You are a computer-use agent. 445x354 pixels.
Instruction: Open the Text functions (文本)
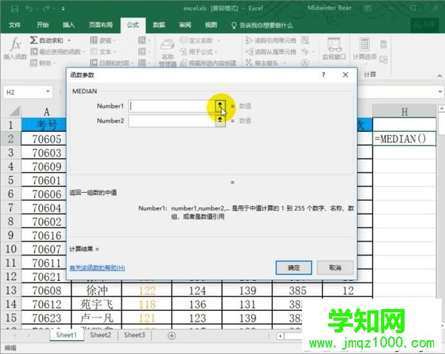102,52
